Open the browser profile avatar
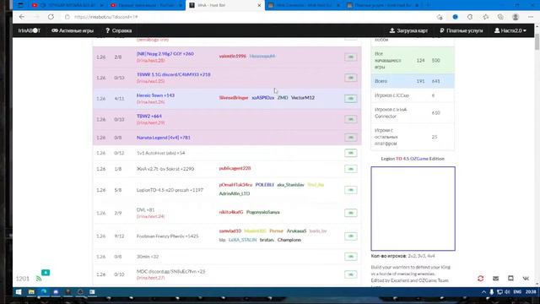540x304 pixels. (516, 17)
